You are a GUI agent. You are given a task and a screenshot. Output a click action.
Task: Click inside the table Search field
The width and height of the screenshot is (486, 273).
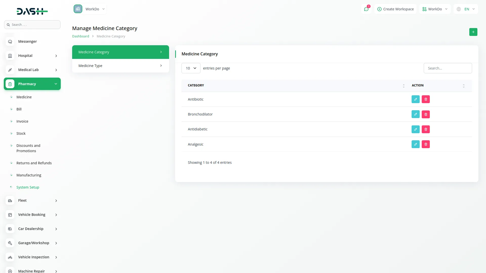click(x=448, y=68)
